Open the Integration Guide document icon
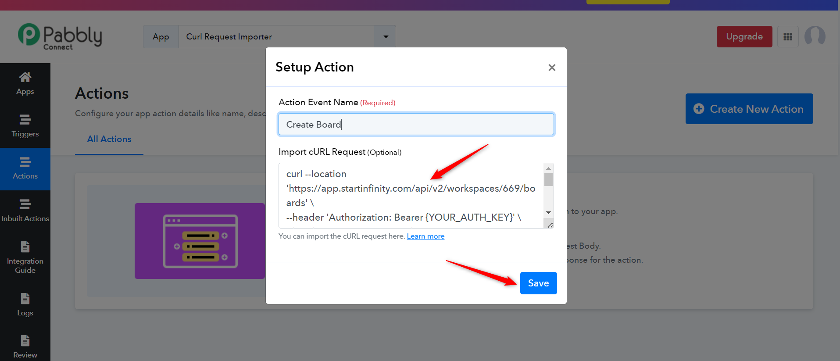840x361 pixels. click(x=25, y=247)
